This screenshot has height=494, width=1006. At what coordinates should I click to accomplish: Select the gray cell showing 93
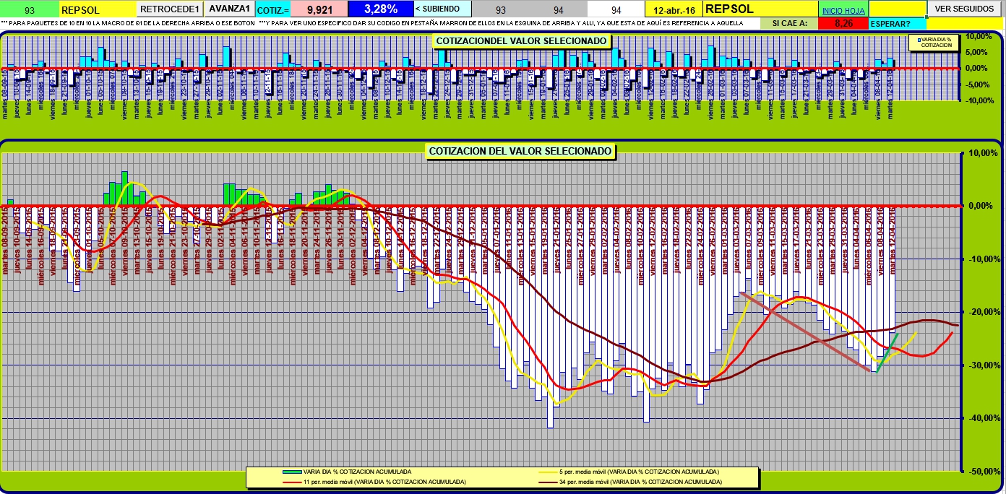click(x=502, y=10)
